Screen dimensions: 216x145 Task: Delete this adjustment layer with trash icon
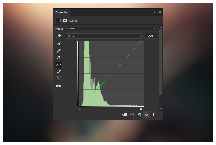click(154, 115)
